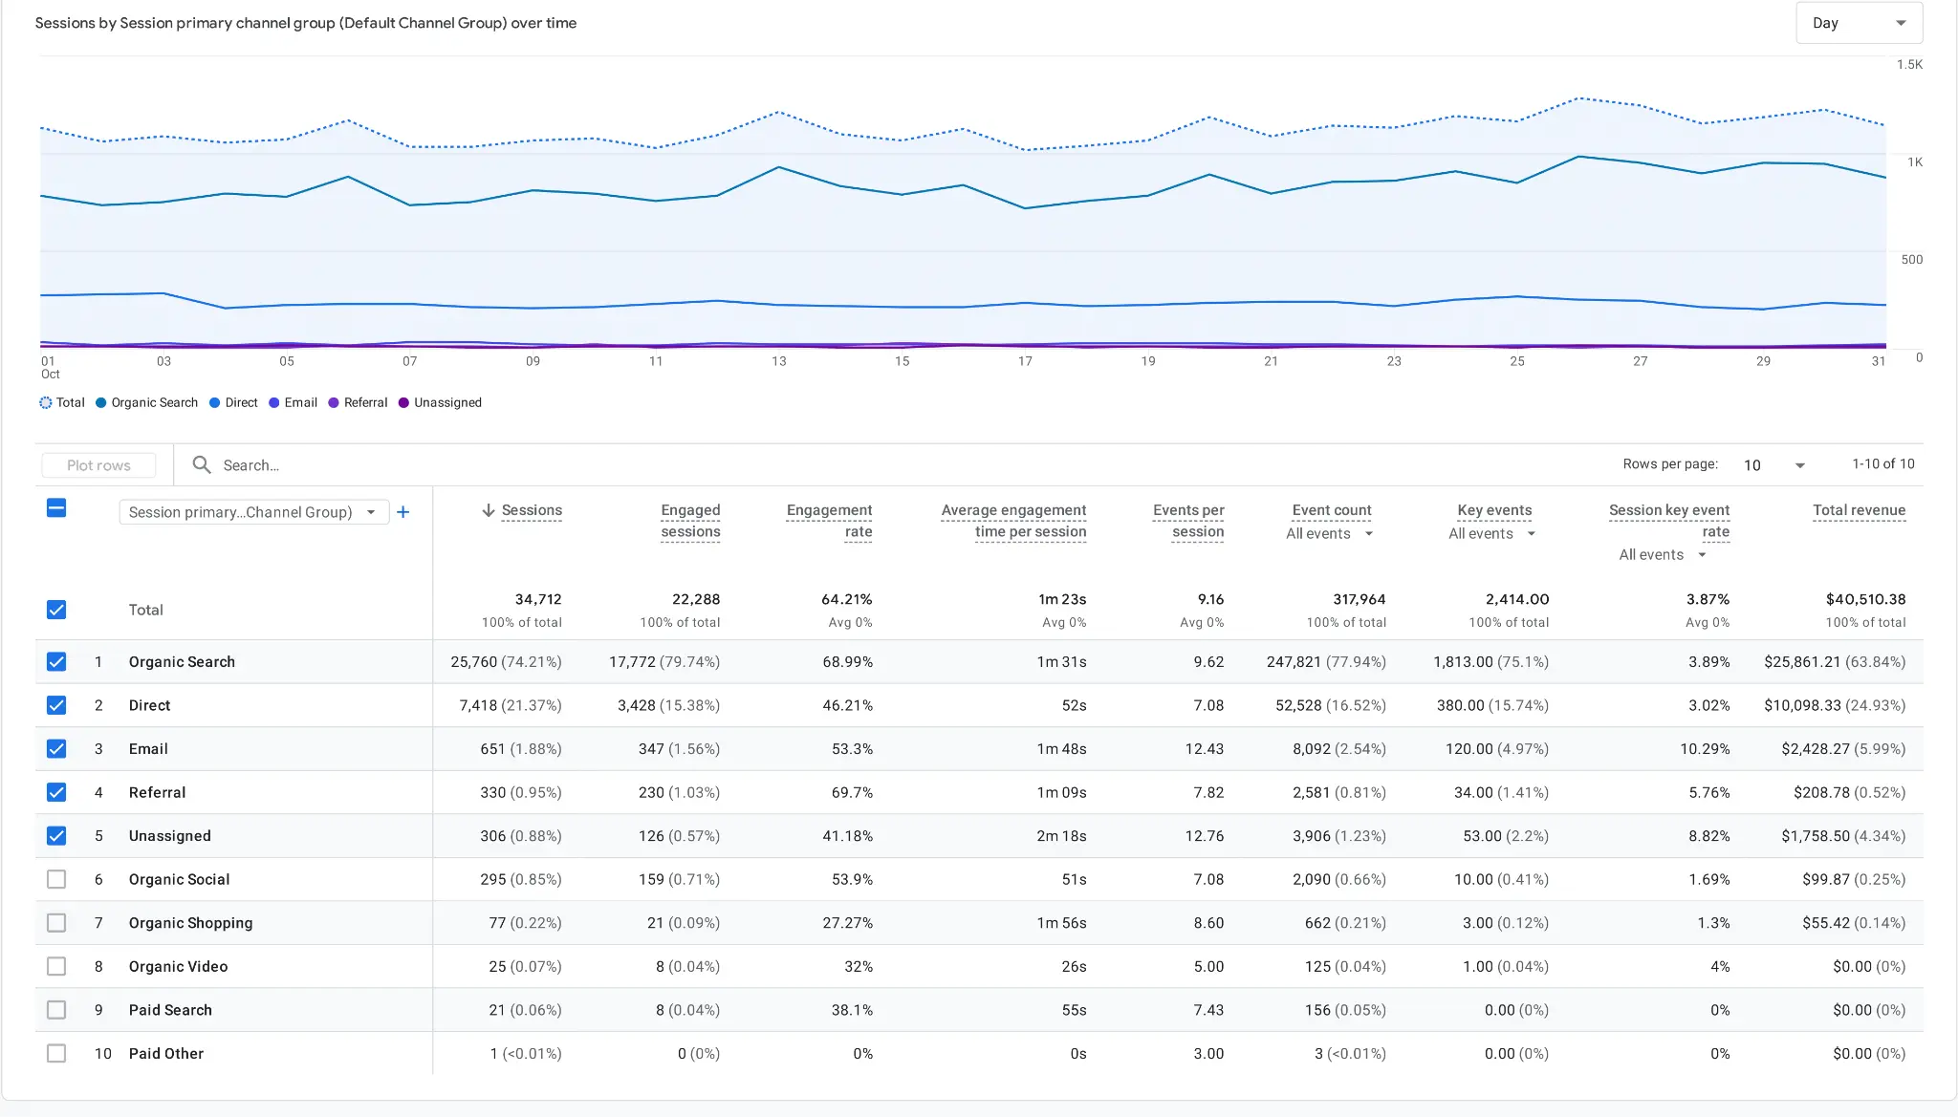
Task: Click total revenue value $40,510.38
Action: point(1865,599)
